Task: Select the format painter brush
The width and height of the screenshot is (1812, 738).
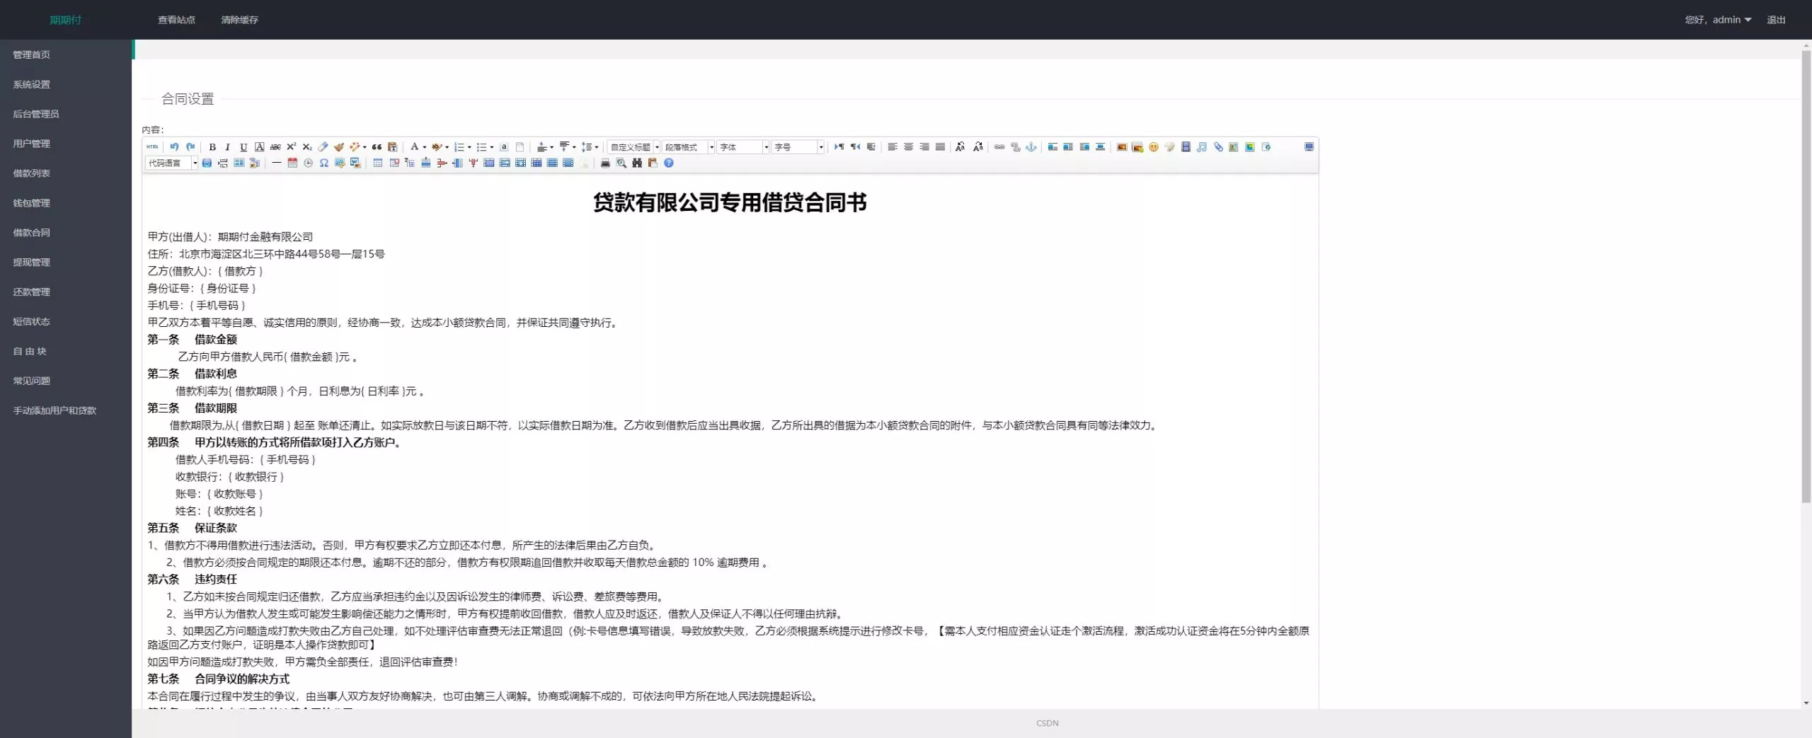Action: 339,147
